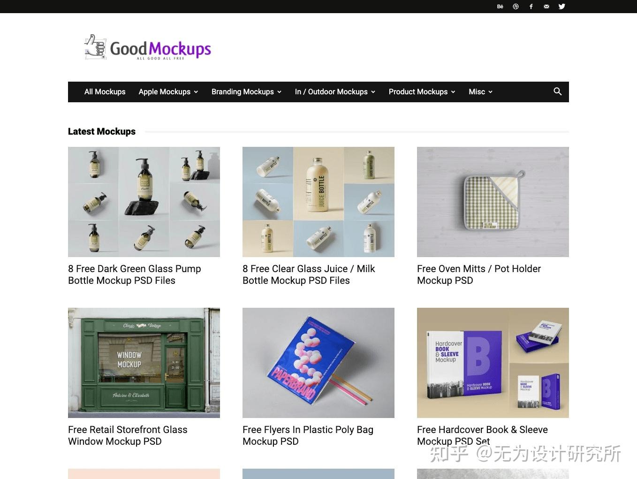
Task: Open the In / Outdoor Mockups dropdown
Action: 335,92
